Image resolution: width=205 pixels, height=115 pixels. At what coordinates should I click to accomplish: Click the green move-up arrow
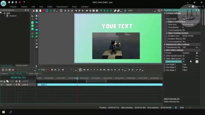[x=101, y=11]
